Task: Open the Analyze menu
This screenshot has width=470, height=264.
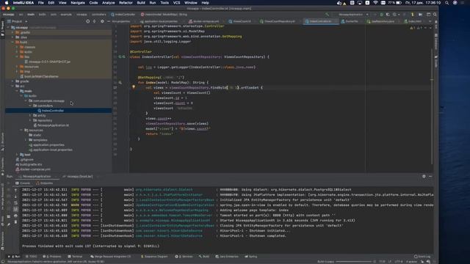Action: [x=108, y=3]
